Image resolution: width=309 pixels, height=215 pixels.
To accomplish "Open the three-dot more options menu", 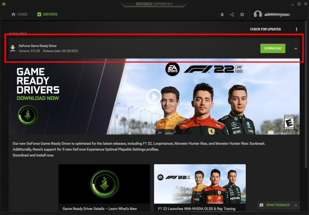I will (296, 29).
